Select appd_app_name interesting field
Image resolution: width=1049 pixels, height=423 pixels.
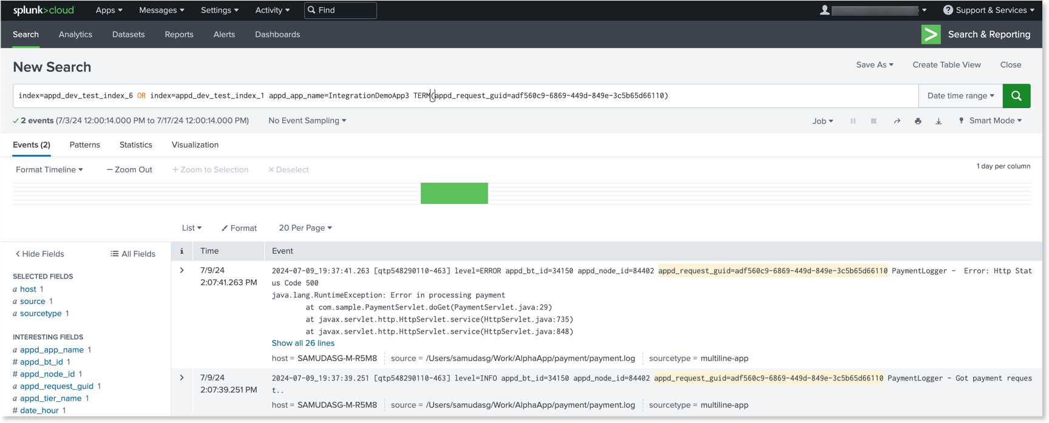pos(52,350)
